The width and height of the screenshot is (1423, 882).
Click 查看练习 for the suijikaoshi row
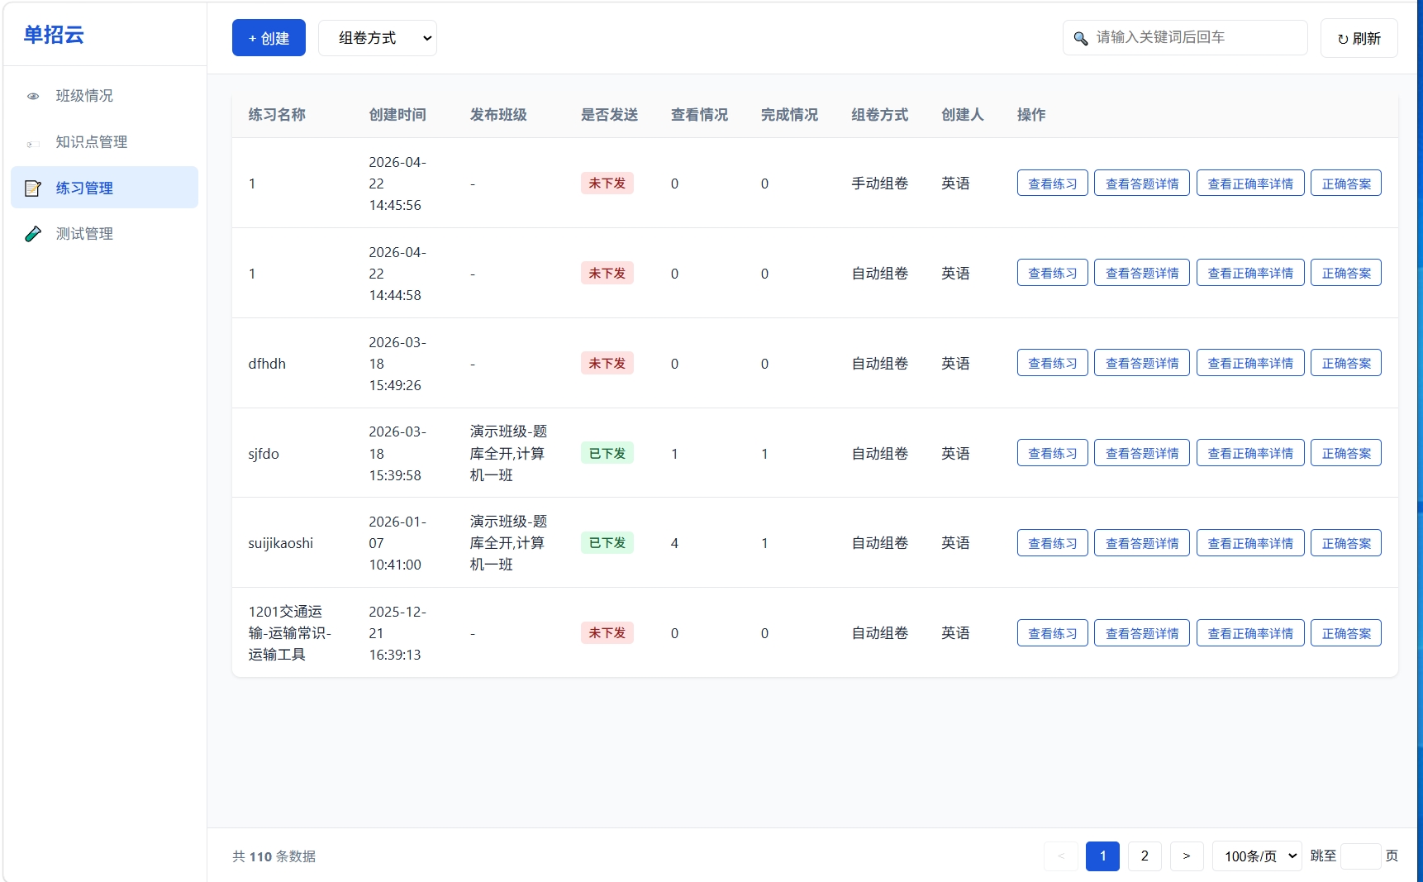1053,543
